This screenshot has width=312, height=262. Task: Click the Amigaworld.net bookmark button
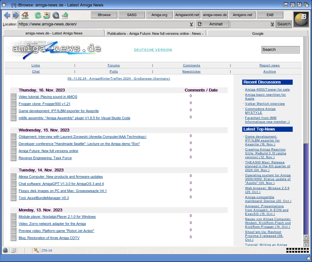(187, 15)
